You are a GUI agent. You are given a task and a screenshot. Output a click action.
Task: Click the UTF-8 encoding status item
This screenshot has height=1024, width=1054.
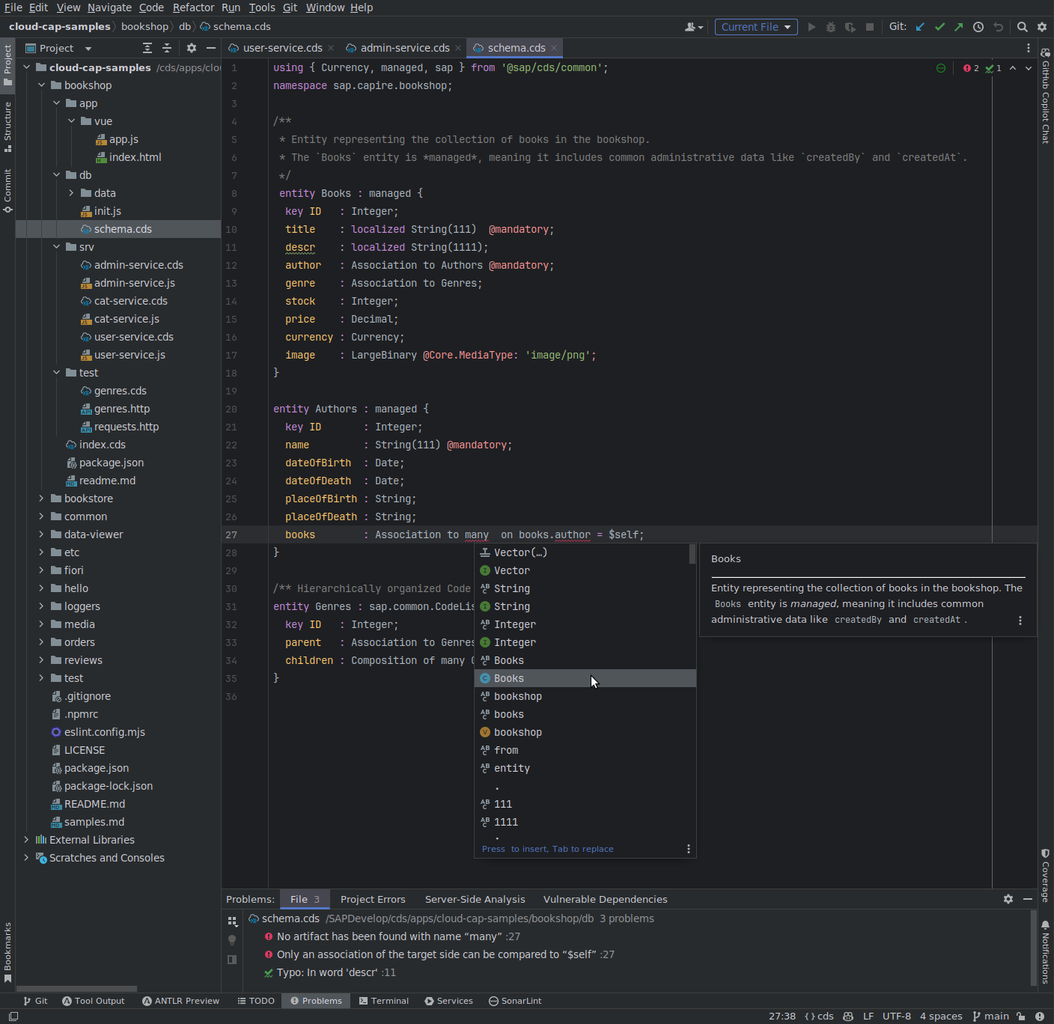click(x=897, y=1016)
